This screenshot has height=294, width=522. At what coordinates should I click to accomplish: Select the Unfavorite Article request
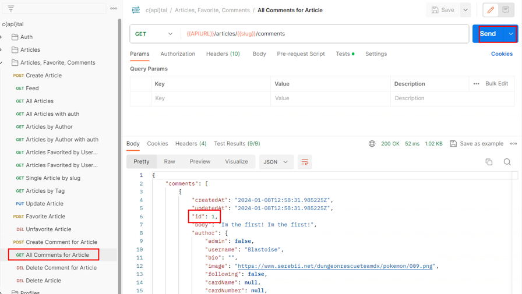tap(48, 229)
